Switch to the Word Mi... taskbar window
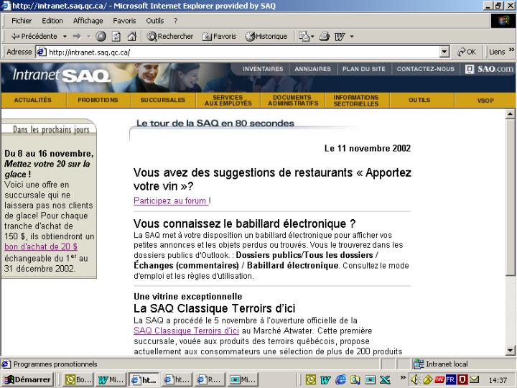The image size is (517, 388). pos(111,380)
